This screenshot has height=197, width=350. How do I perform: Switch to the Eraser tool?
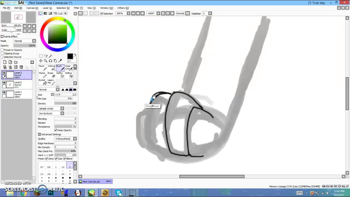(x=52, y=74)
